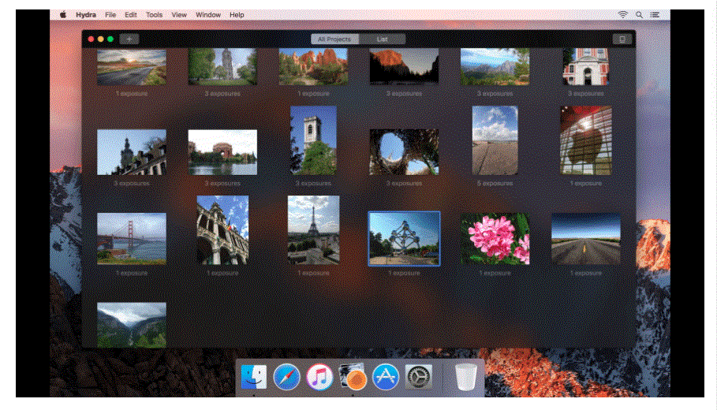Viewport: 717px width, 410px height.
Task: Click the yellow minimize window button
Action: (x=101, y=39)
